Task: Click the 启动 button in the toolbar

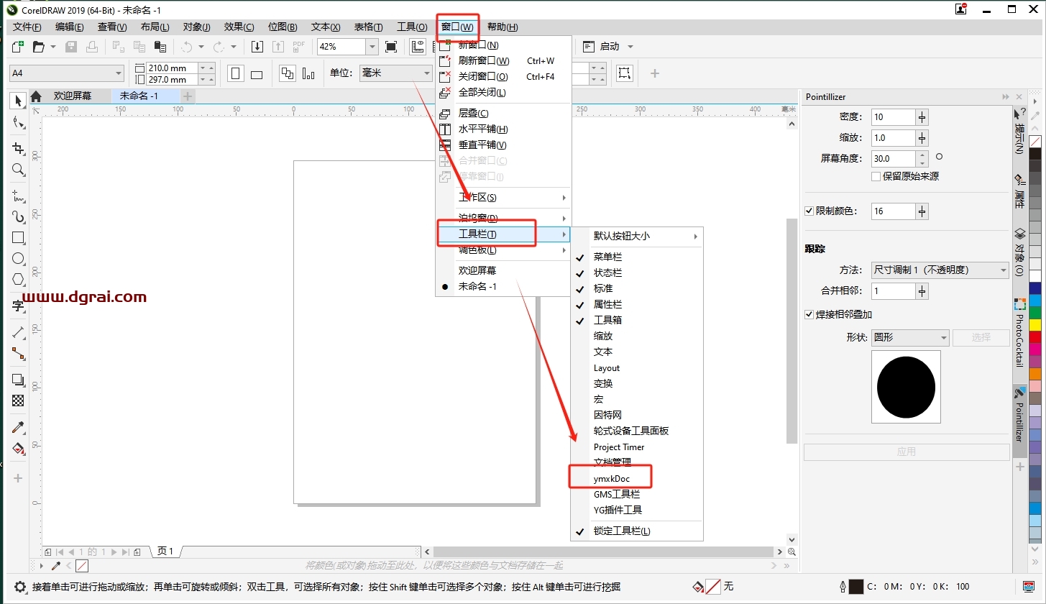Action: pos(609,47)
